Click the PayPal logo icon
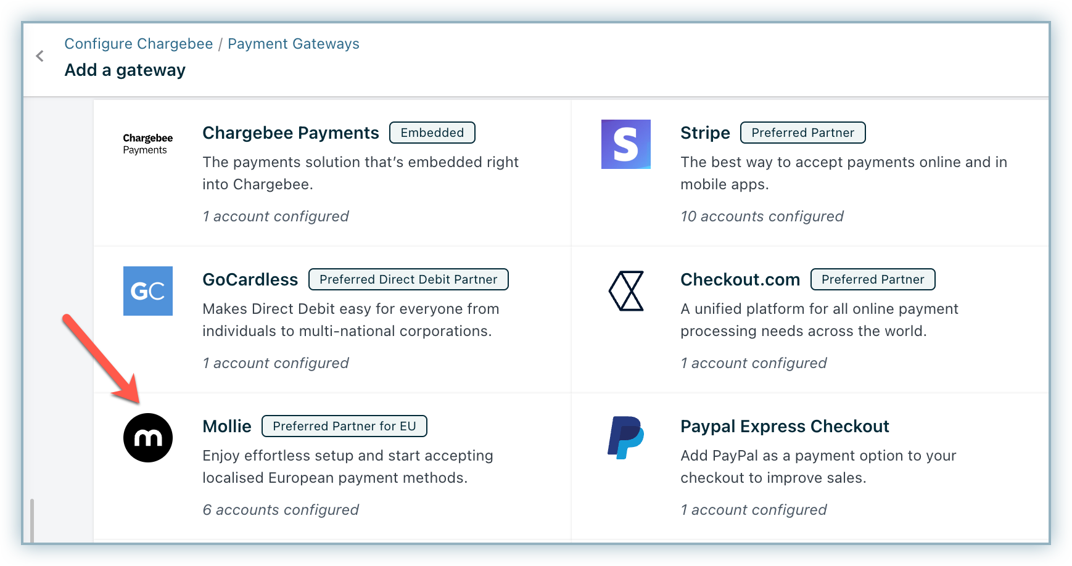The height and width of the screenshot is (566, 1072). tap(625, 438)
